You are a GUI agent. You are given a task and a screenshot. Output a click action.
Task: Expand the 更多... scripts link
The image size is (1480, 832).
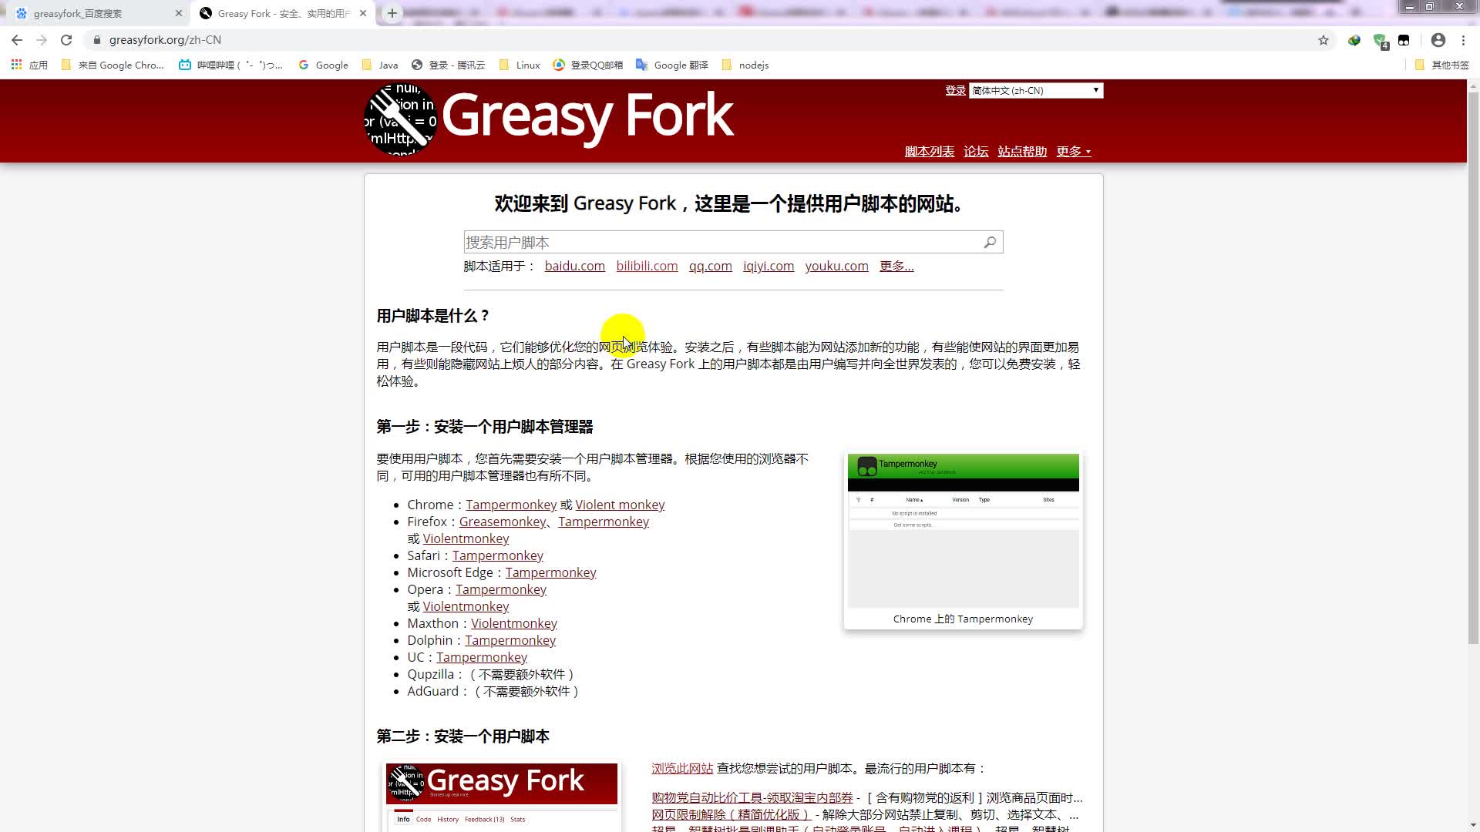pos(896,265)
